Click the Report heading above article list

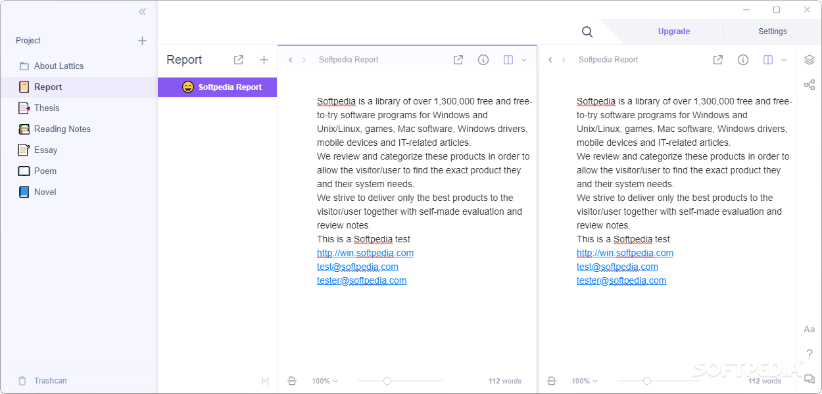(184, 60)
